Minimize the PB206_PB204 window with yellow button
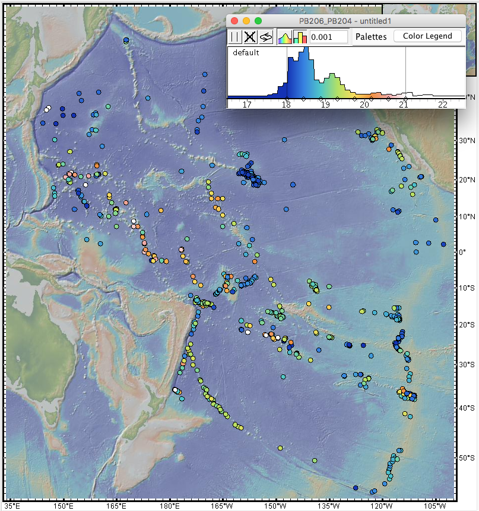Screen dimensions: 479x511 [x=246, y=21]
